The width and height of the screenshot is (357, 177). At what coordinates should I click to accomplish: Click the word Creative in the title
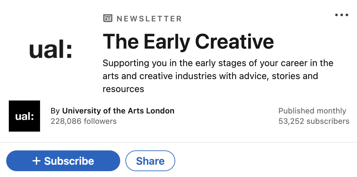coord(235,42)
